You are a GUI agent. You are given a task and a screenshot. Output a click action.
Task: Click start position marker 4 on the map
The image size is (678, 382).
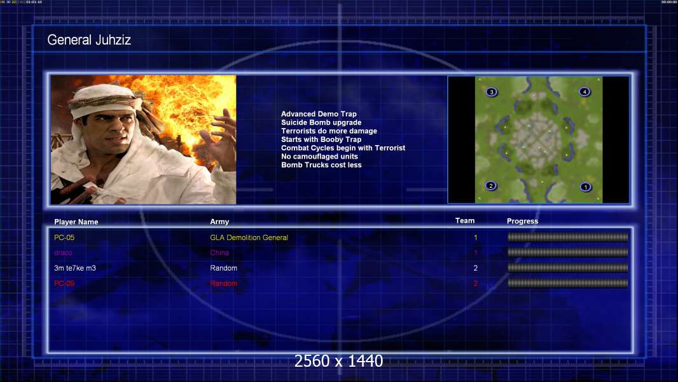point(585,91)
